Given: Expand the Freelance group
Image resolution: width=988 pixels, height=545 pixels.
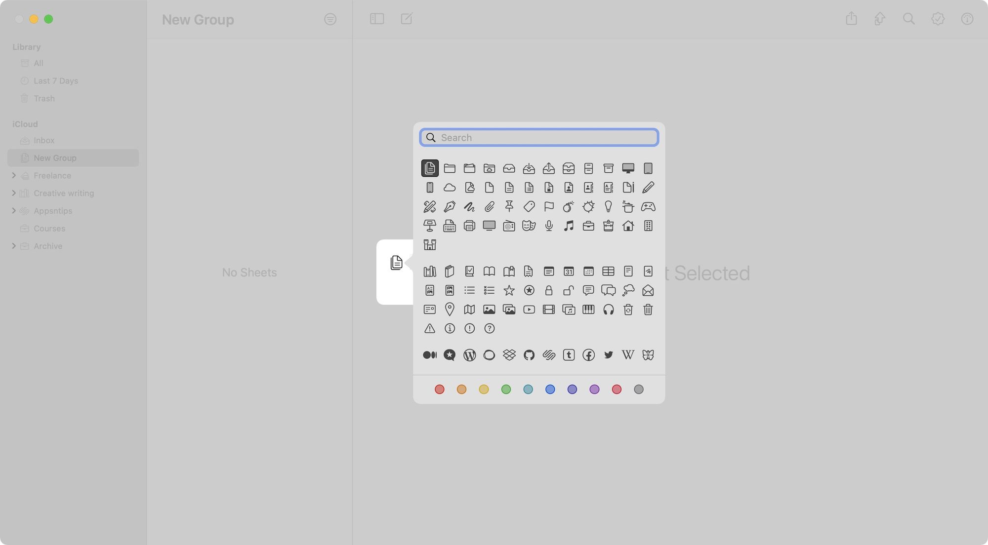Looking at the screenshot, I should tap(14, 175).
